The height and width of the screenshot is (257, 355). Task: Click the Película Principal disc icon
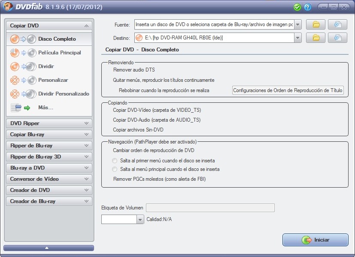tap(23, 53)
